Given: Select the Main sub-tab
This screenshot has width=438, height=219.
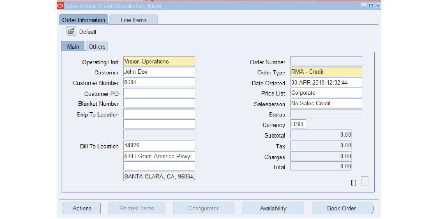Looking at the screenshot, I should coord(73,46).
